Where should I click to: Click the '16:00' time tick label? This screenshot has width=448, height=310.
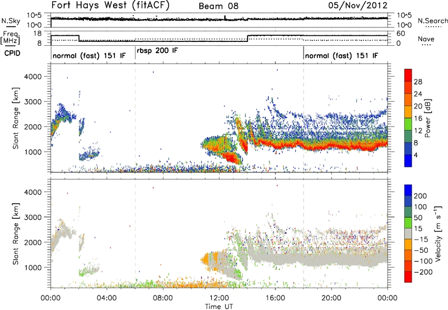[275, 298]
